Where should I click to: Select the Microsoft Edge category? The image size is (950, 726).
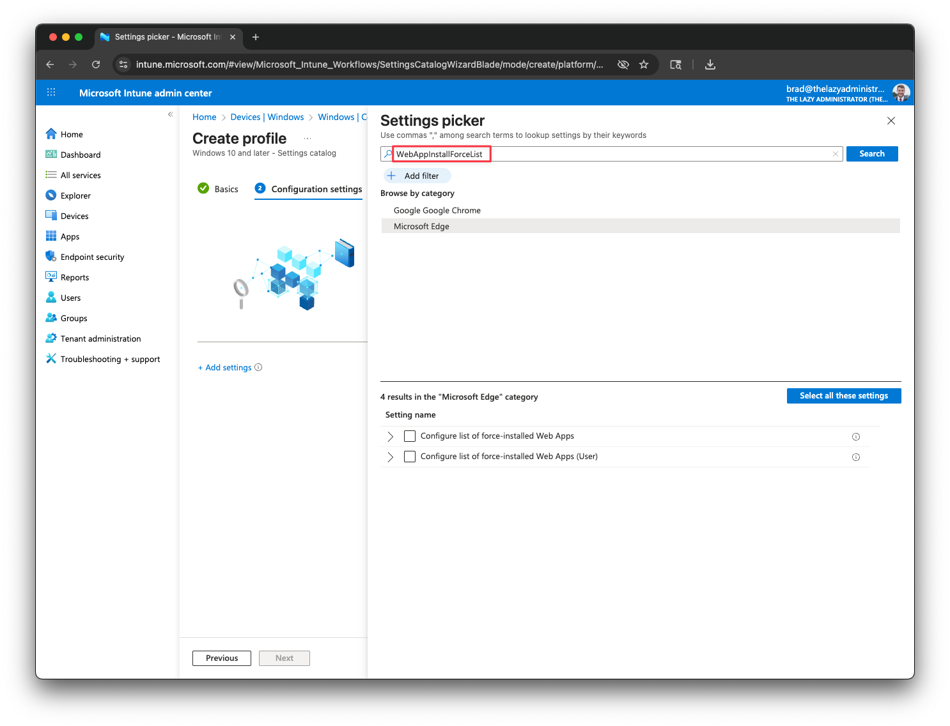641,226
